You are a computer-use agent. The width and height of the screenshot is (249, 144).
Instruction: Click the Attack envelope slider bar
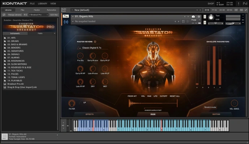point(197,66)
